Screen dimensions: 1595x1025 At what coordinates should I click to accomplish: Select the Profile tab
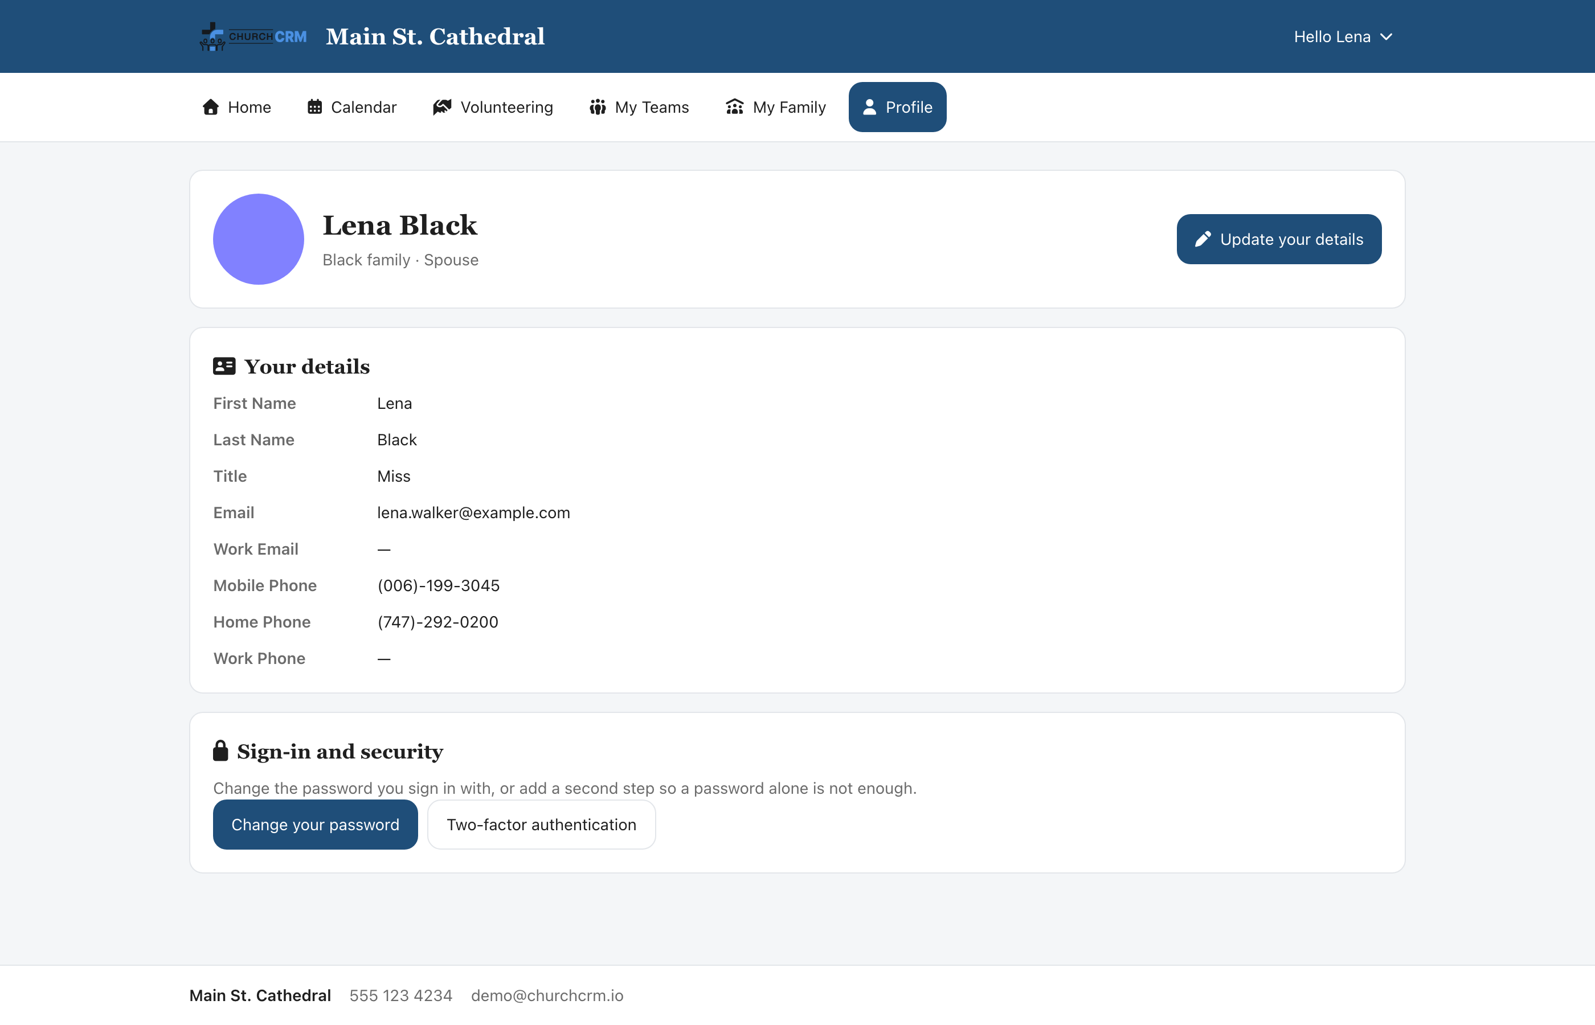[x=897, y=107]
